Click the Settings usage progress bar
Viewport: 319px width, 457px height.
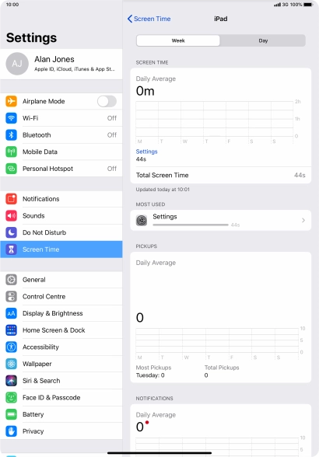coord(191,225)
